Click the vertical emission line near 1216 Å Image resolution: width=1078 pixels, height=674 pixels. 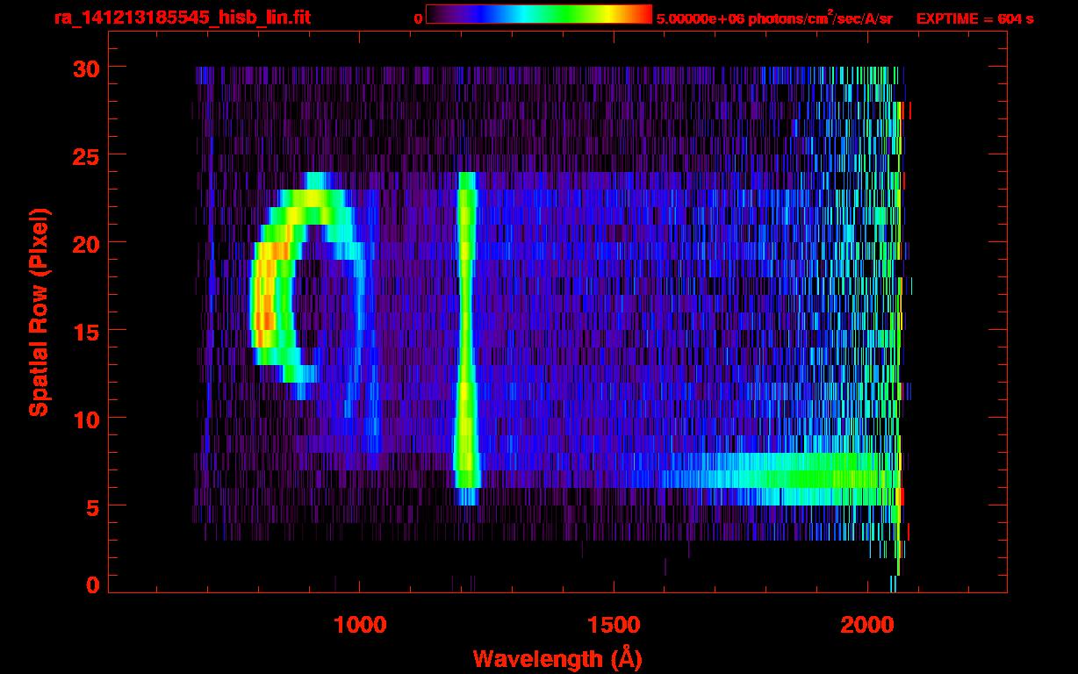pos(466,338)
